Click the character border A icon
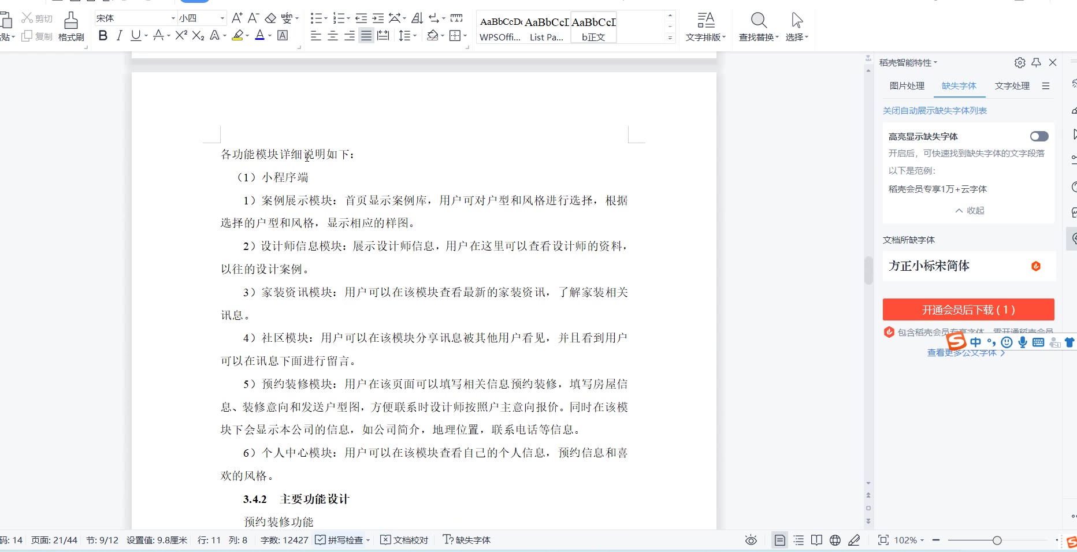Screen dimensions: 1077x552 tap(283, 36)
